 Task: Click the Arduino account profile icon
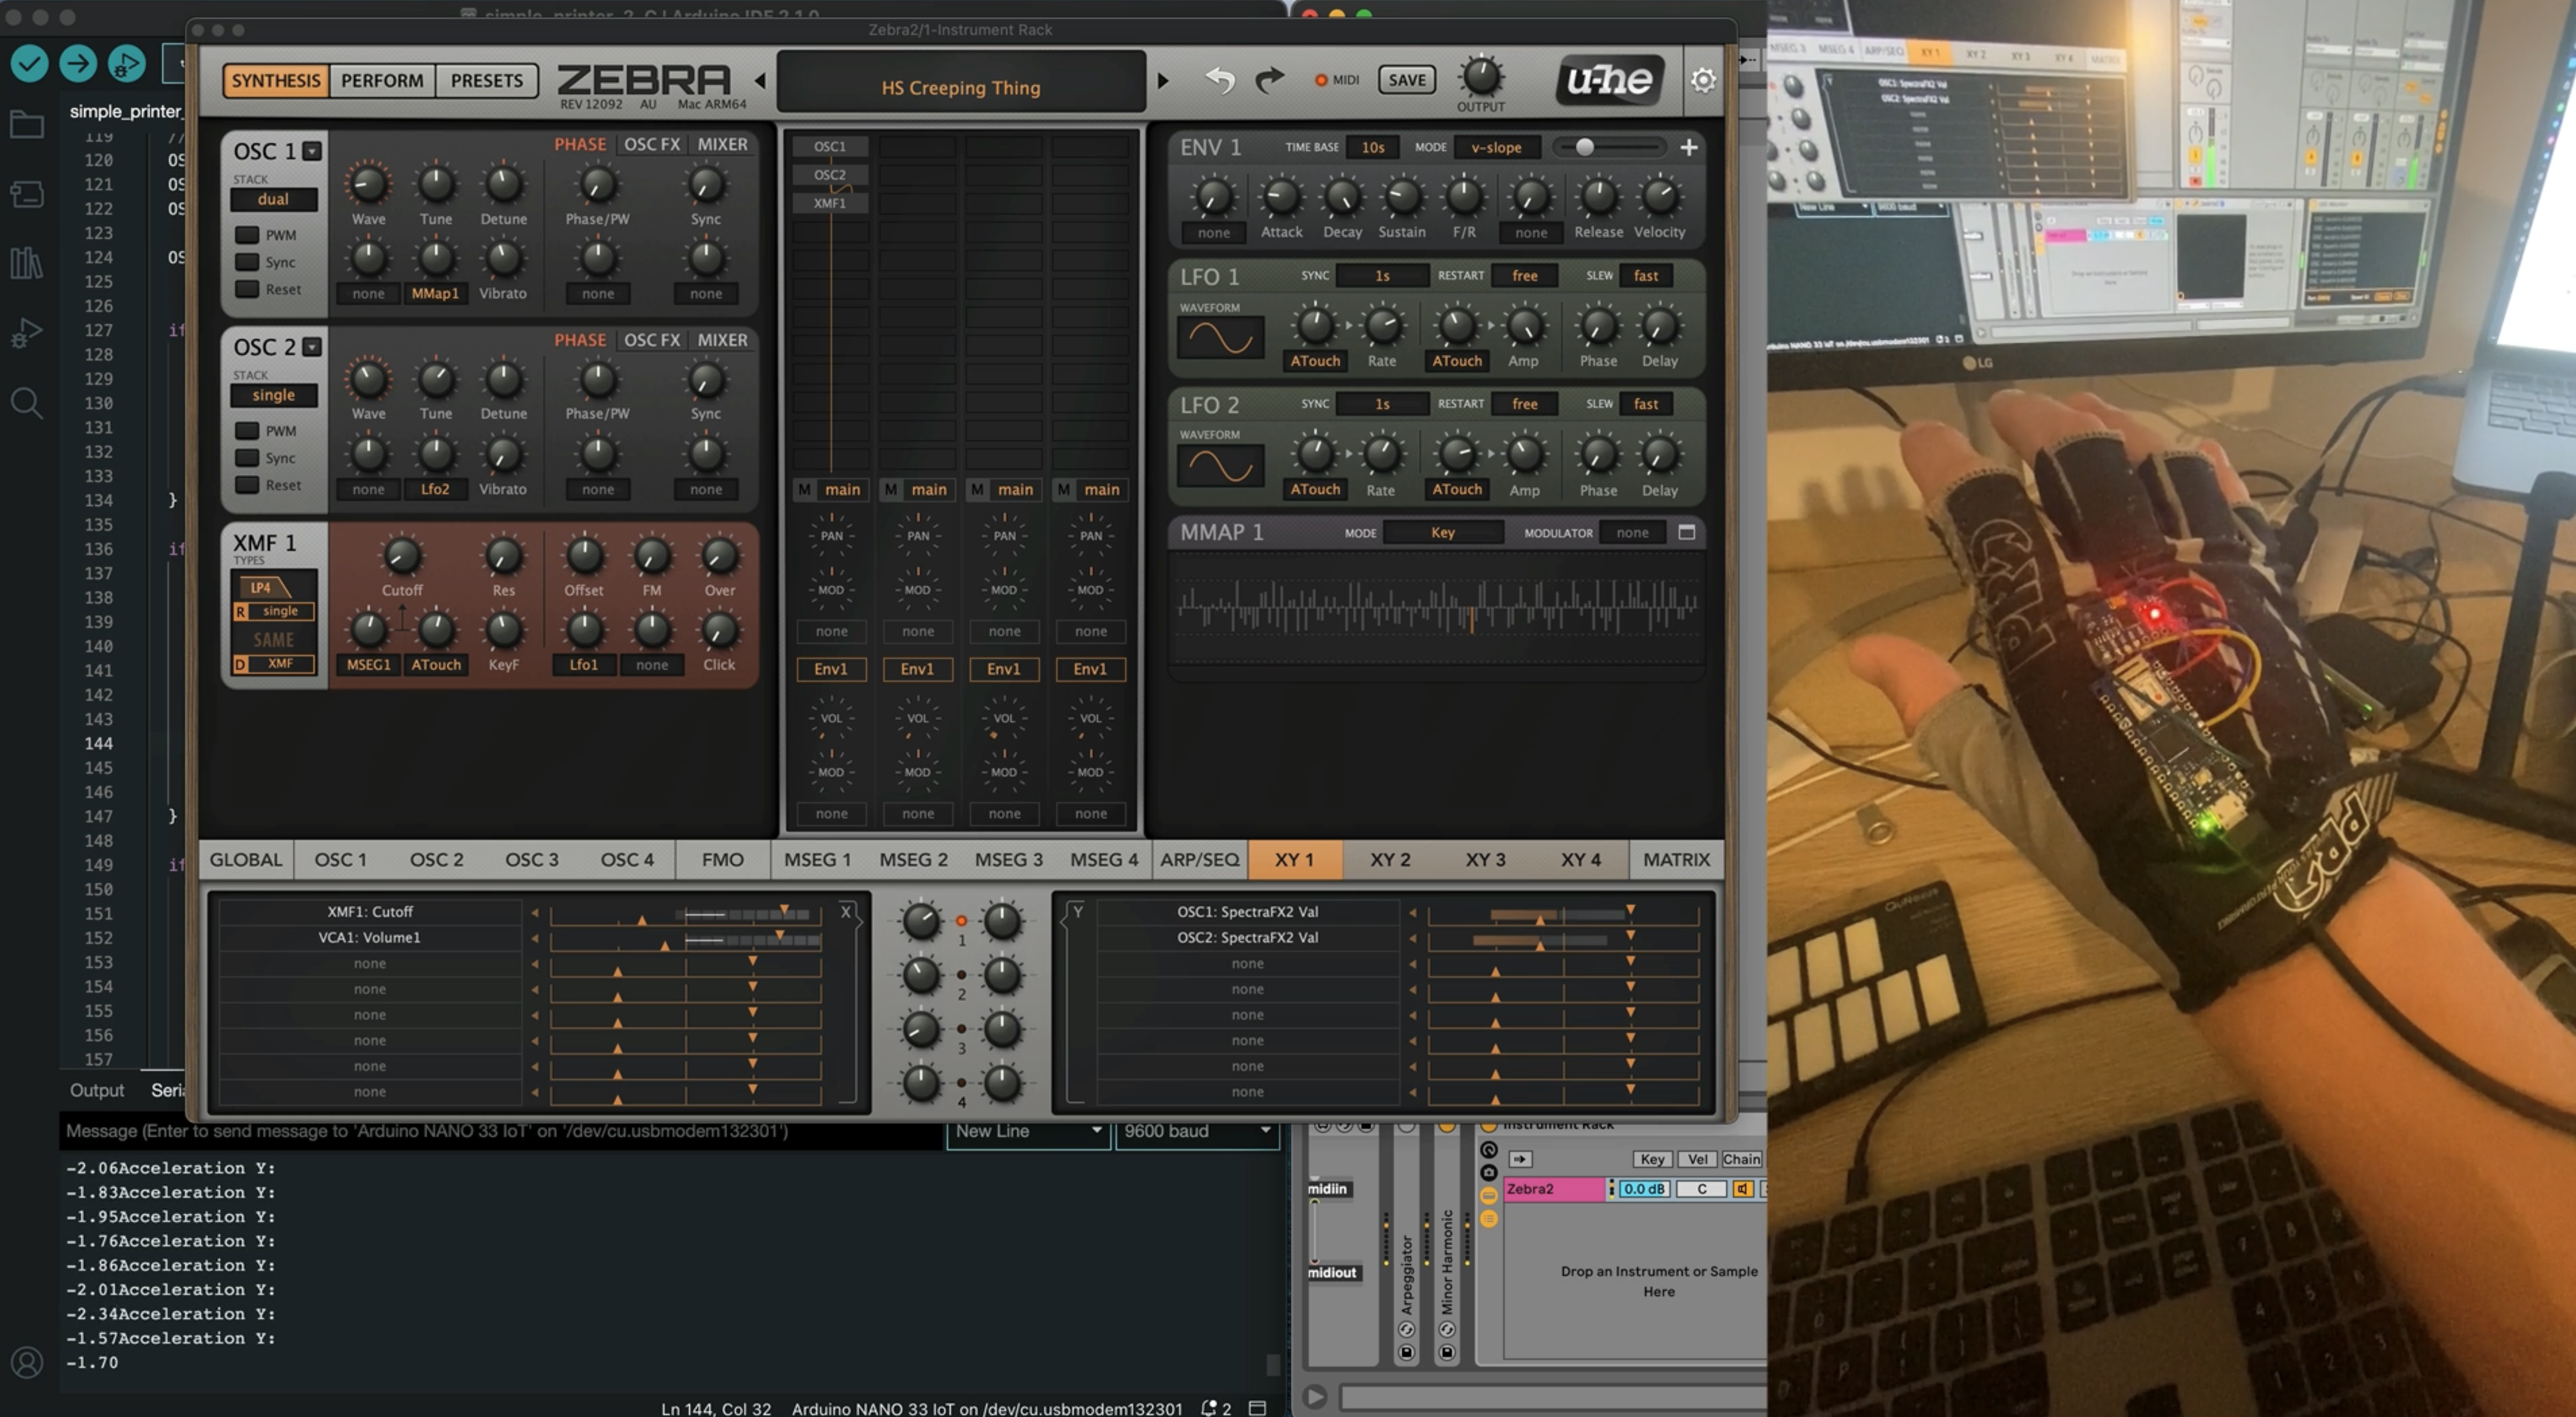click(27, 1362)
